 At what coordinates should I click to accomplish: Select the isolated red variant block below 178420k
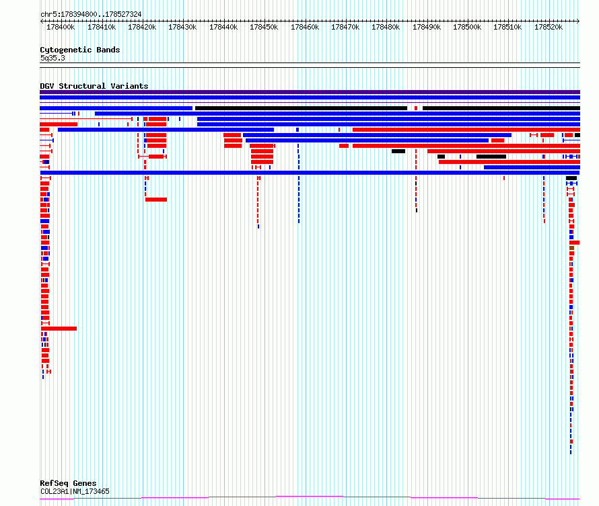tap(156, 200)
